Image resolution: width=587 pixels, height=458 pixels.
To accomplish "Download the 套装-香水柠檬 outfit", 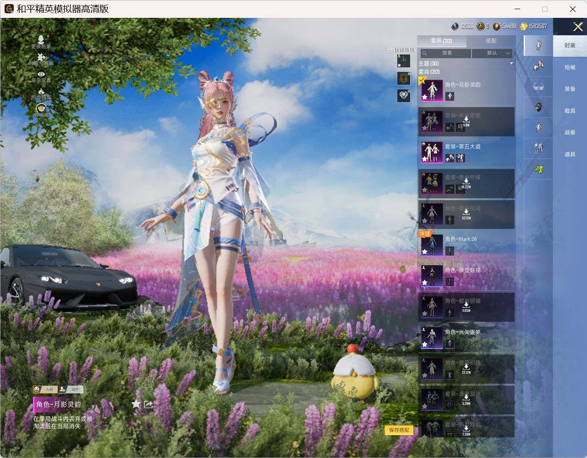I will tap(466, 183).
